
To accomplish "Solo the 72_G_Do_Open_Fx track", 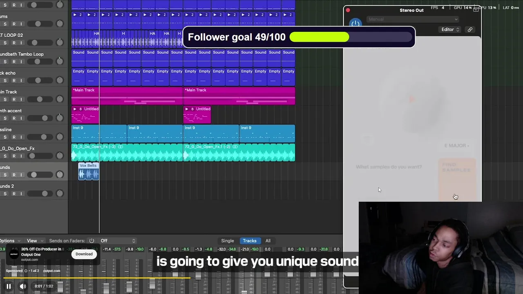I will (x=5, y=156).
